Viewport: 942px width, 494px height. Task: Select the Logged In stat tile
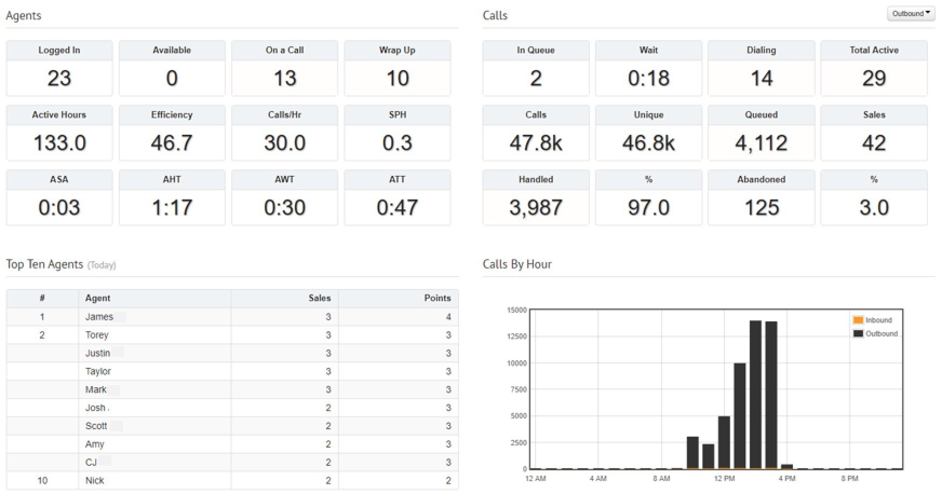[x=59, y=68]
